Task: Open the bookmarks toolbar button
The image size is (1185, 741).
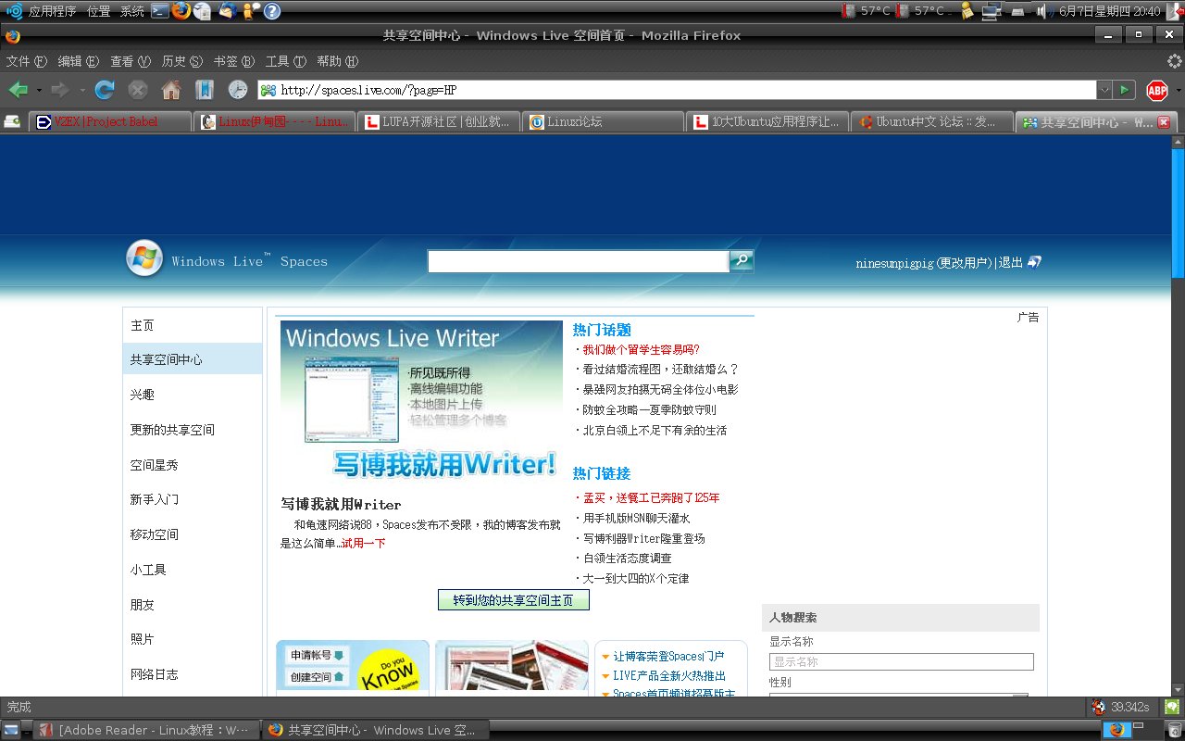Action: coord(205,90)
